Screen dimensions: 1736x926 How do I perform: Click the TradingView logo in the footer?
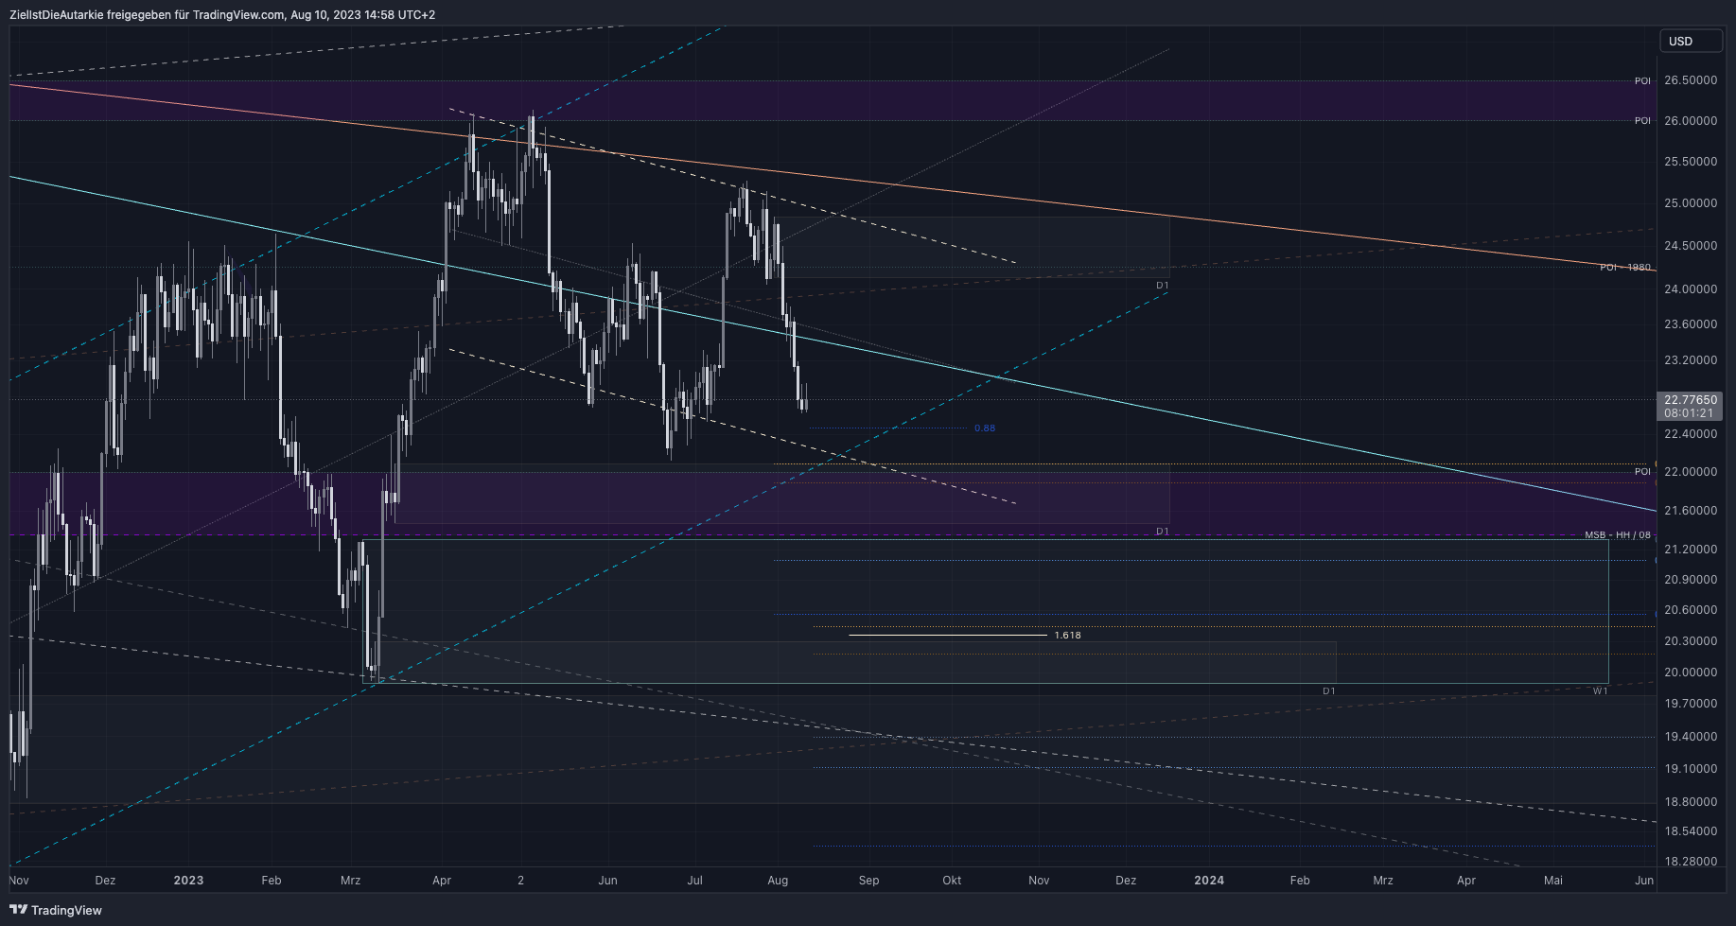pos(56,910)
